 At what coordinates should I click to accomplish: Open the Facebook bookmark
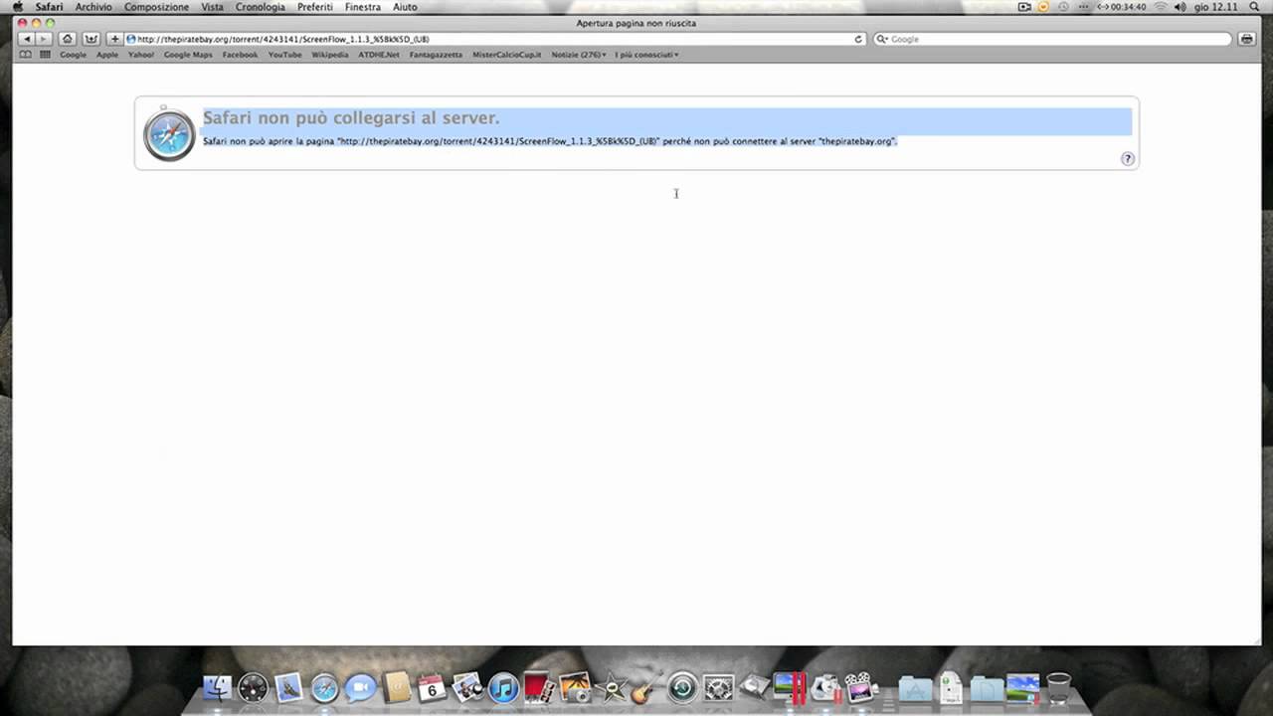240,55
